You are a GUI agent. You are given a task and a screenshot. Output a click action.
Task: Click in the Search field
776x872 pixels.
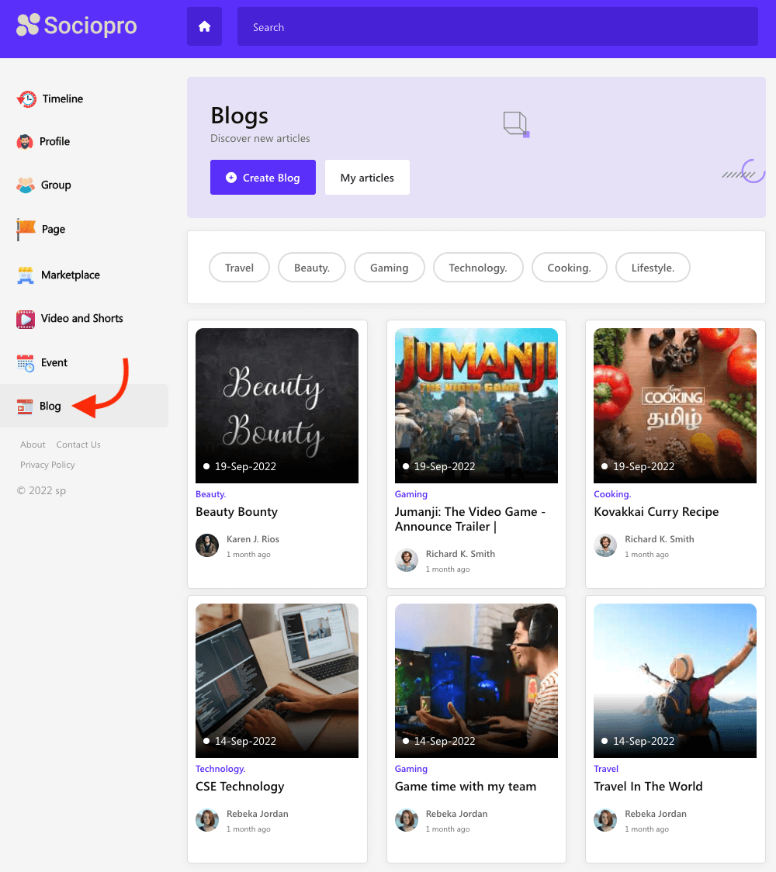pyautogui.click(x=497, y=27)
